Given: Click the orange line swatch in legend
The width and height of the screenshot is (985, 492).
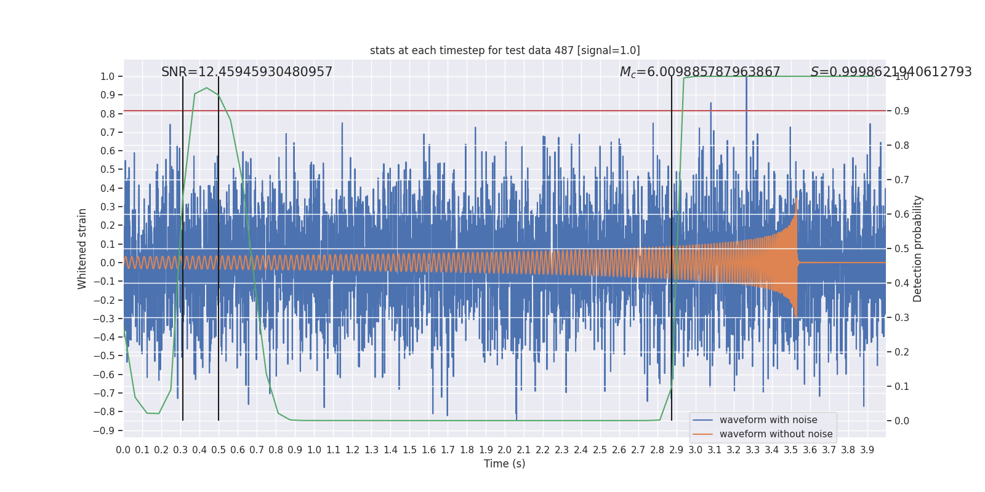Looking at the screenshot, I should pyautogui.click(x=702, y=434).
